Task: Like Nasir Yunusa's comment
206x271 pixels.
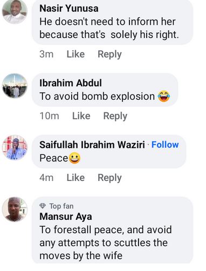Action: point(75,54)
